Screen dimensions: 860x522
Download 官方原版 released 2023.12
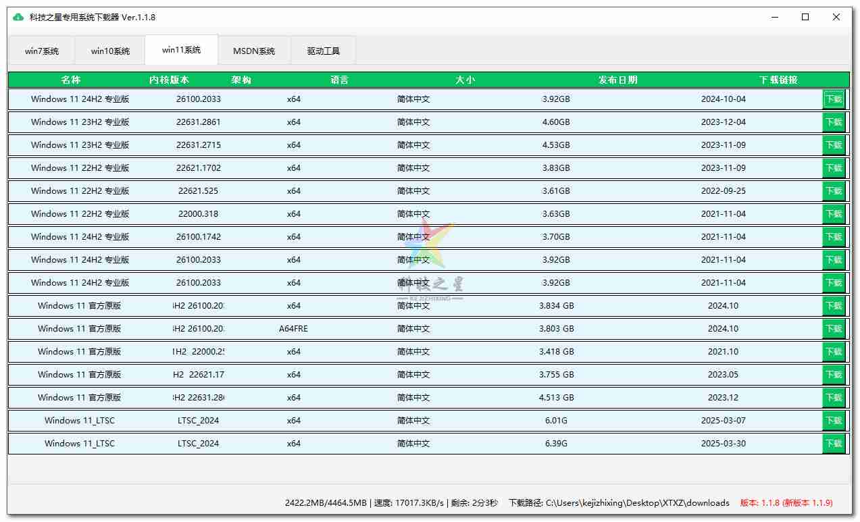833,398
